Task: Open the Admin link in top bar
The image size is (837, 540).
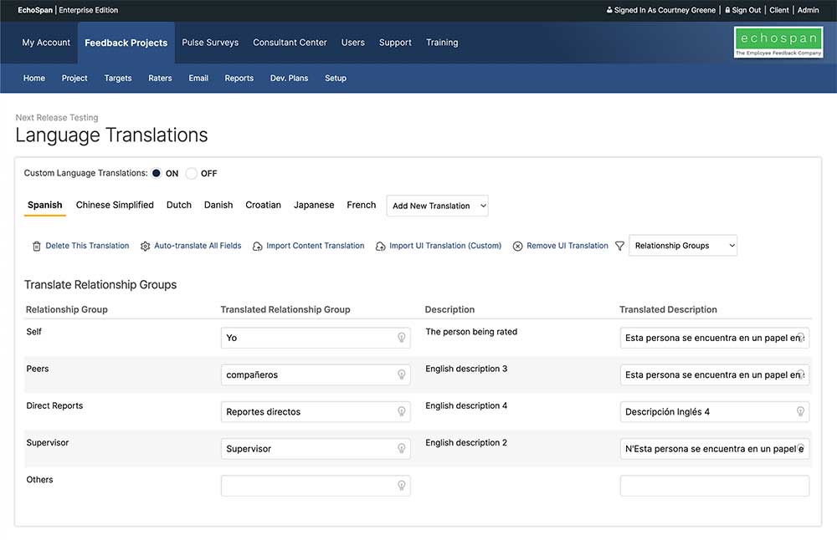Action: [808, 10]
